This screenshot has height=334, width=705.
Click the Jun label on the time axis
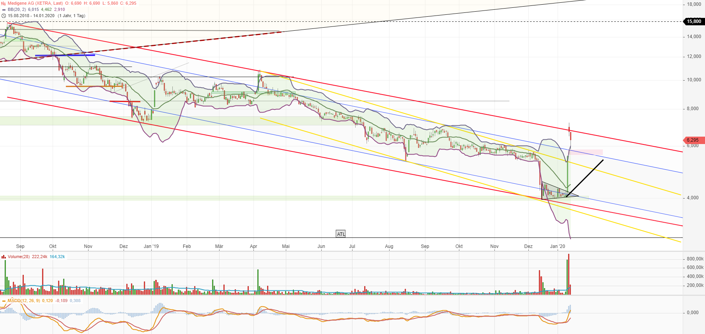coord(321,246)
